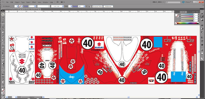Close the document tab for the vinyl print file

click(40, 9)
